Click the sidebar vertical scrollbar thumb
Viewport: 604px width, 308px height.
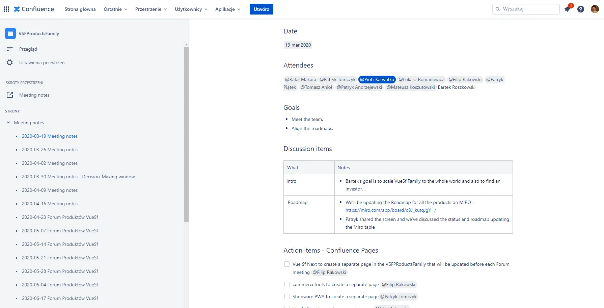coord(186,134)
